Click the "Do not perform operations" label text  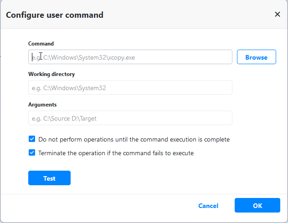[x=134, y=140]
